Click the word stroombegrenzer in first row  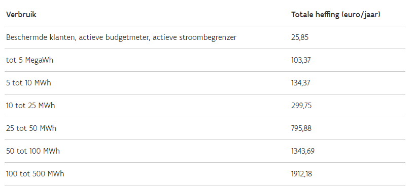click(x=208, y=38)
